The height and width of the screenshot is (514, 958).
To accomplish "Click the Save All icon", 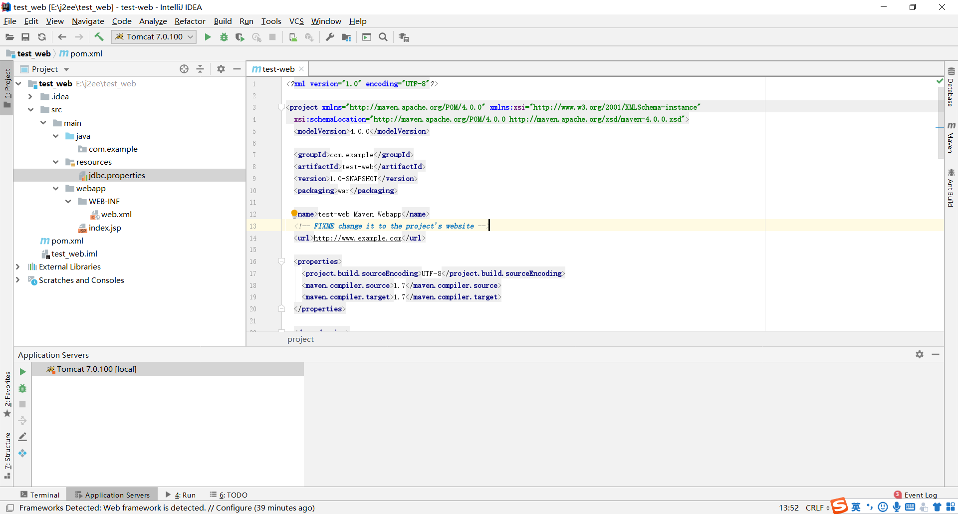I will coord(25,37).
